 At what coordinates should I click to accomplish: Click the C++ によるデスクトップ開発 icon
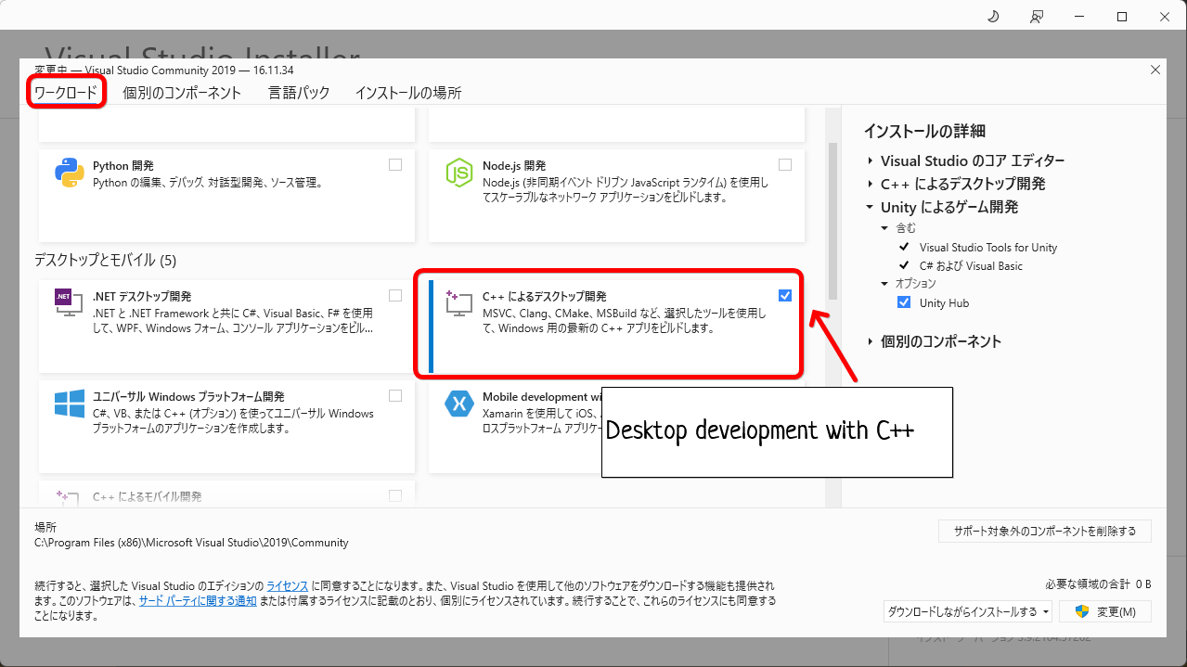point(459,302)
